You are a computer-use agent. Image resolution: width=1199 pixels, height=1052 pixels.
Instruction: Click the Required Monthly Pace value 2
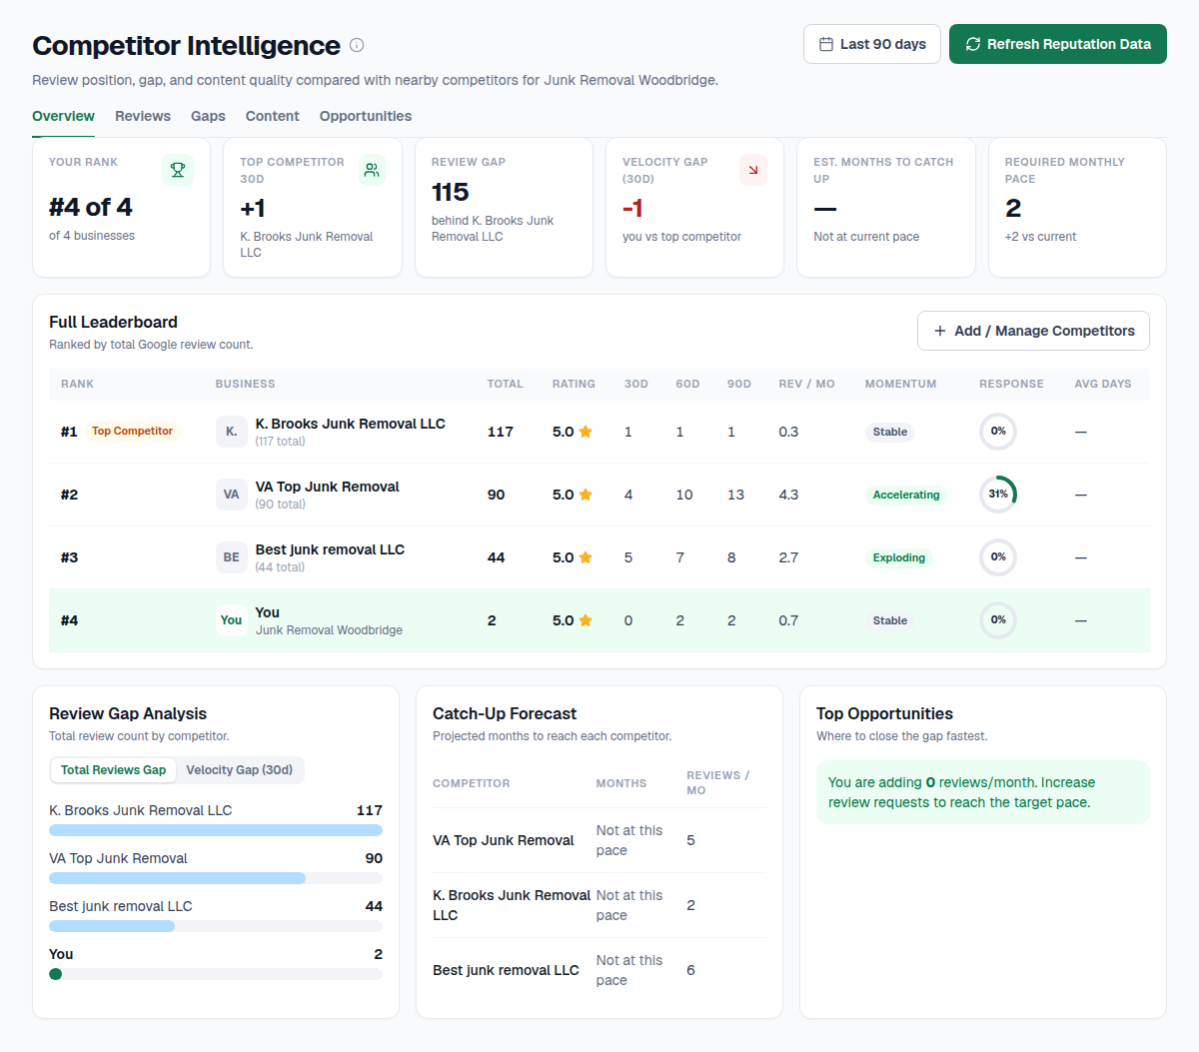pyautogui.click(x=1013, y=208)
